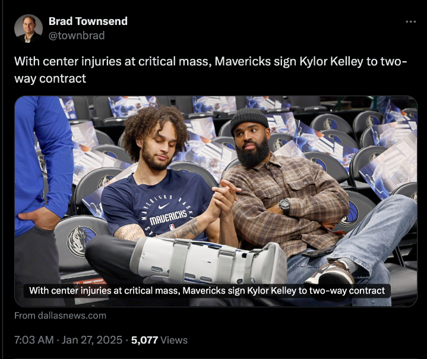The height and width of the screenshot is (359, 427).
Task: Click the 7:03 AM timestamp
Action: (34, 341)
